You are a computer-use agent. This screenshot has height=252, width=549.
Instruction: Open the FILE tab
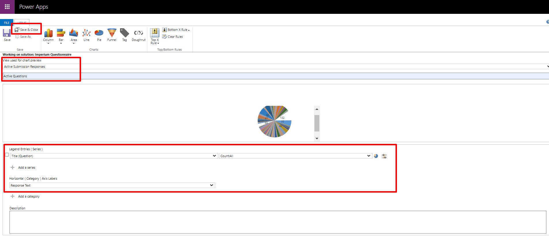click(7, 22)
